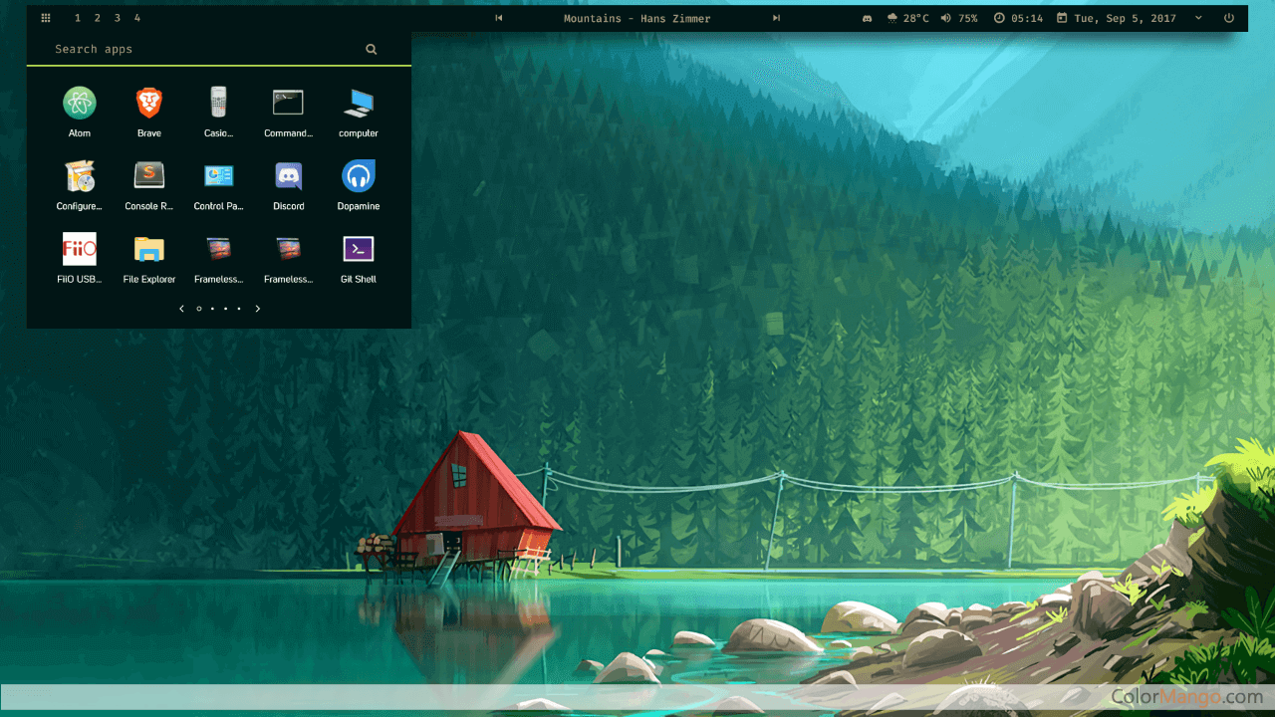The height and width of the screenshot is (717, 1275).
Task: Go to the previous apps page arrow
Action: pyautogui.click(x=181, y=309)
